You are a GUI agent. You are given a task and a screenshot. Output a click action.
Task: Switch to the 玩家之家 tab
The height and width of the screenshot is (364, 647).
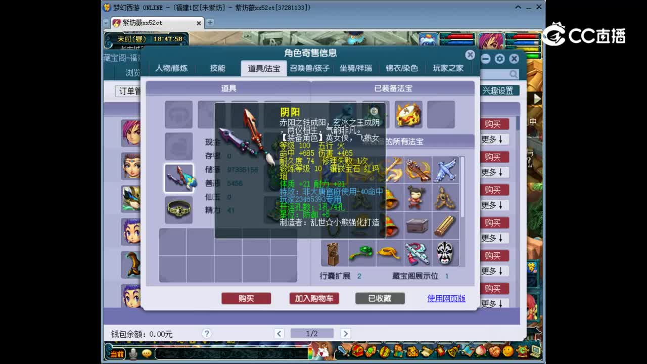point(448,68)
